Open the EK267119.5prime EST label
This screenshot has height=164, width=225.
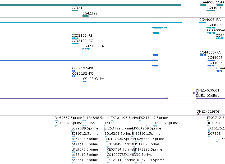click(x=150, y=160)
